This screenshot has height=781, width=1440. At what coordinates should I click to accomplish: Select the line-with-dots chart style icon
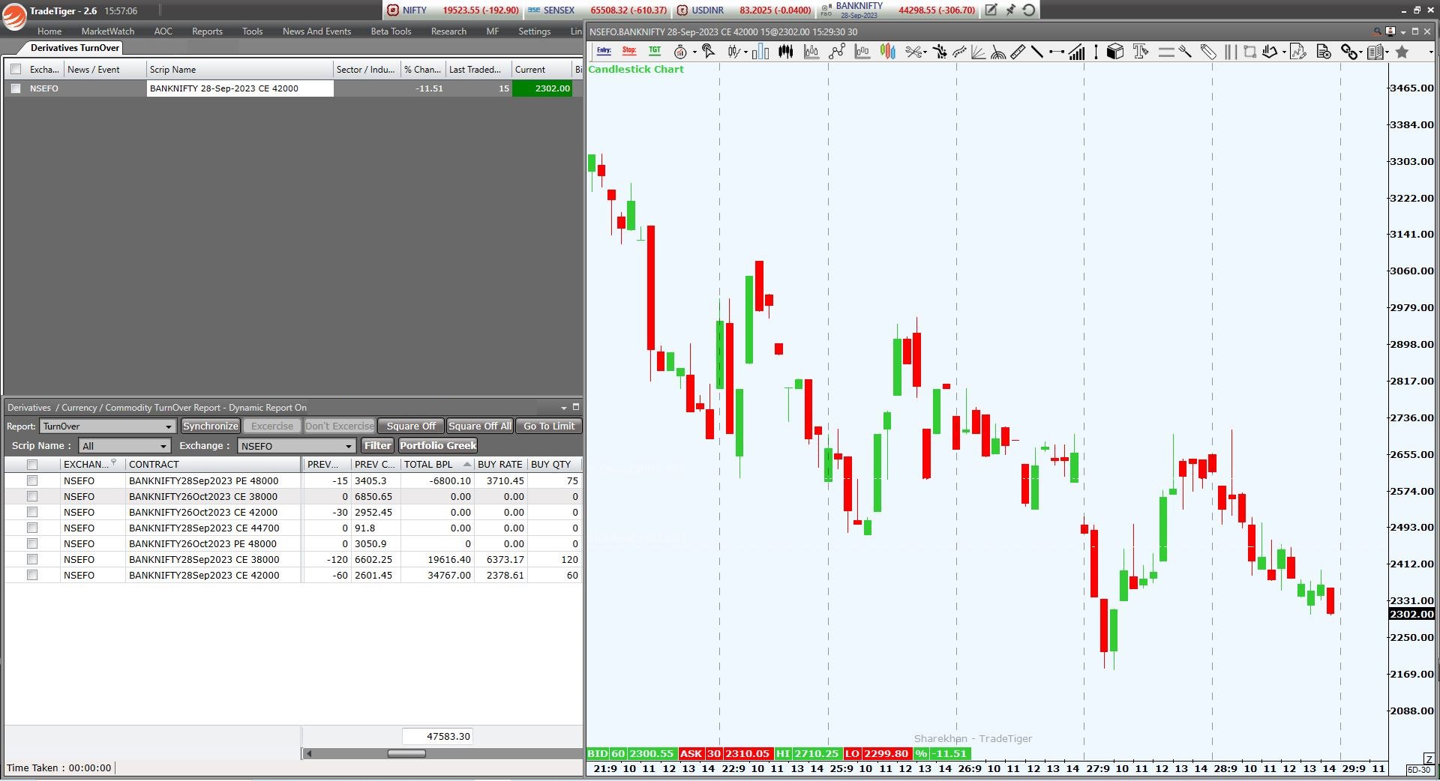click(837, 52)
